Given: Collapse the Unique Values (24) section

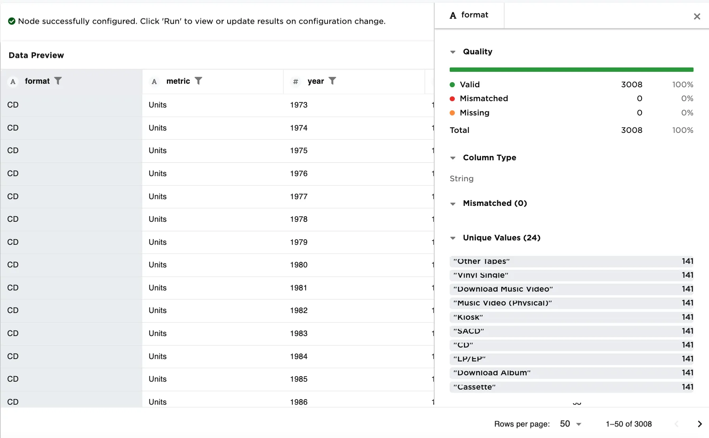Looking at the screenshot, I should tap(453, 238).
